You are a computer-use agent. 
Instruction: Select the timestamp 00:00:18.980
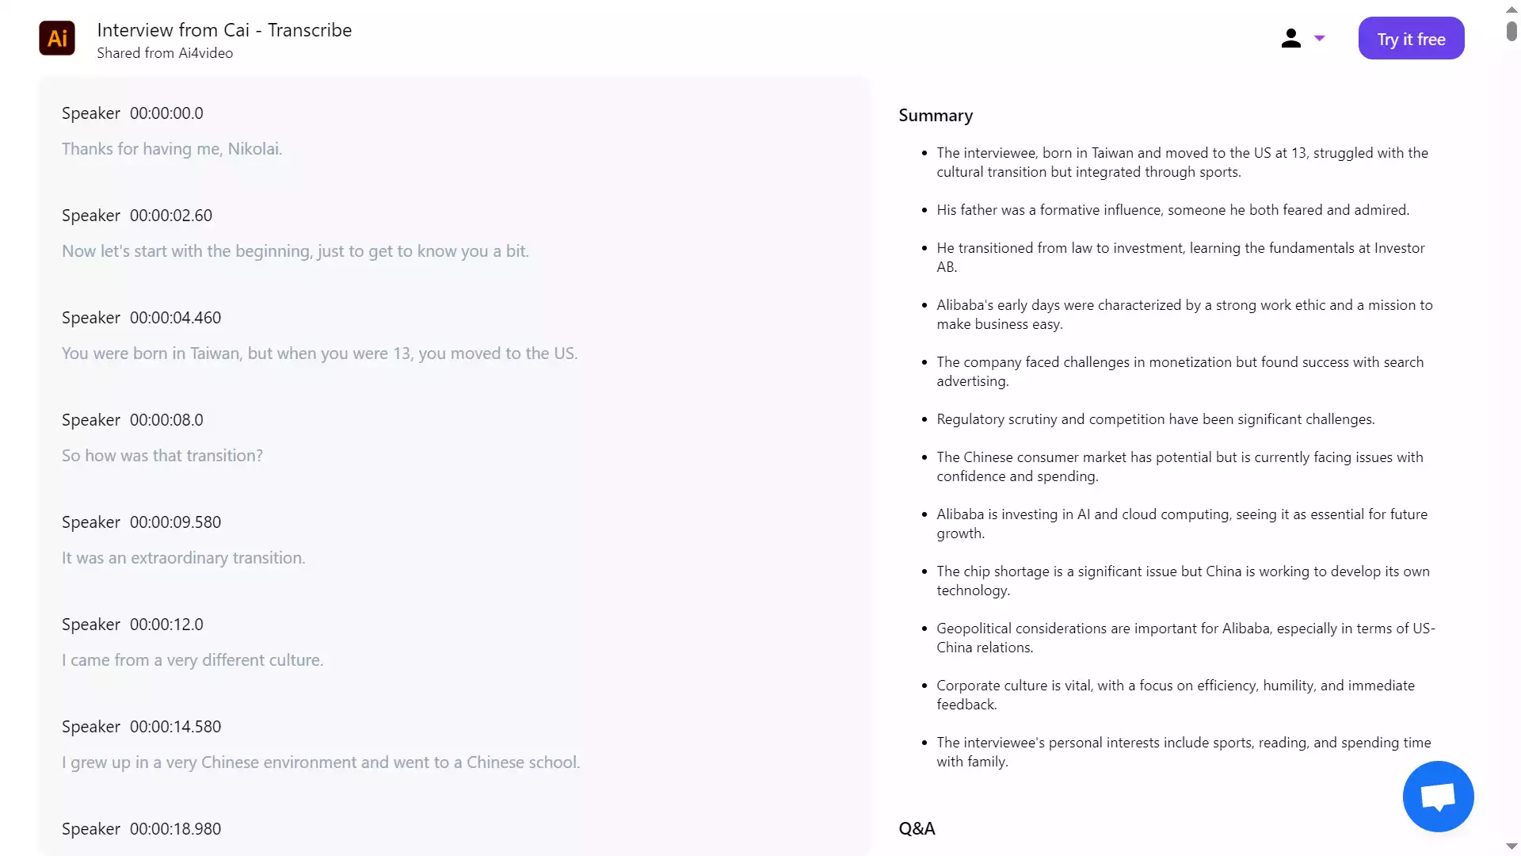176,829
